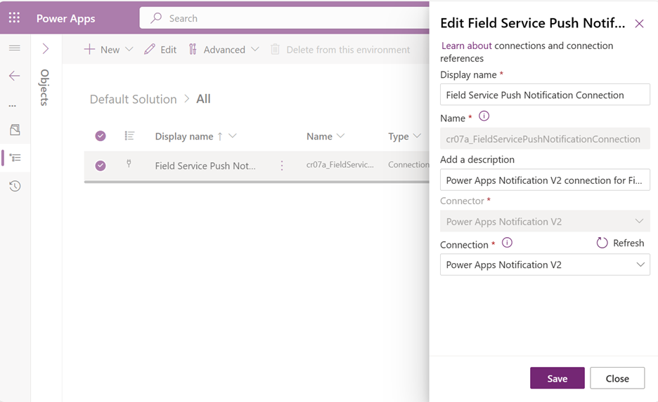
Task: Expand the Advanced dropdown chevron
Action: point(254,49)
